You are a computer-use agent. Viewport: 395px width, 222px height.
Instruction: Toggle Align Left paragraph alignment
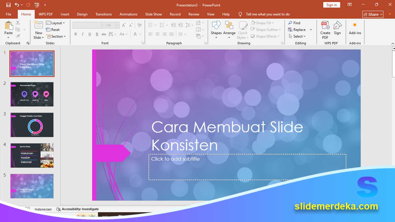click(x=150, y=34)
